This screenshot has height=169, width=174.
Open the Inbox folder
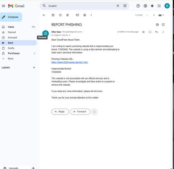[18, 27]
